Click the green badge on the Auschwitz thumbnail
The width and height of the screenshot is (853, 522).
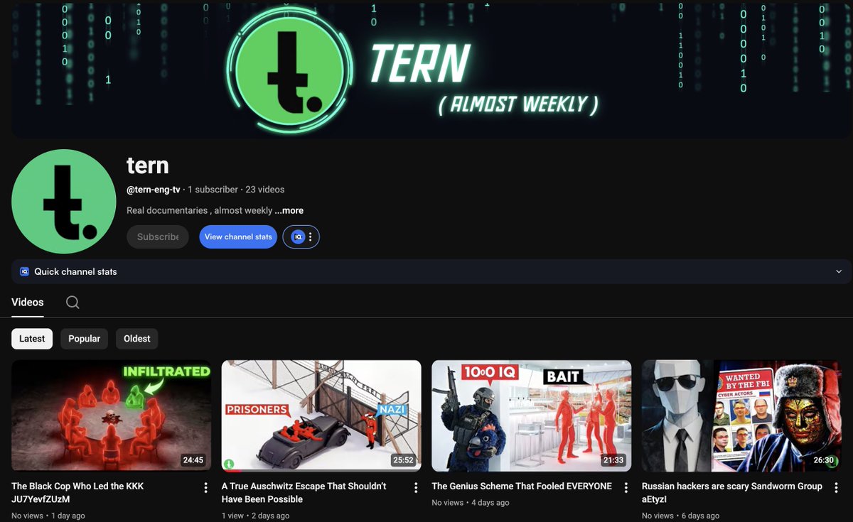[229, 464]
